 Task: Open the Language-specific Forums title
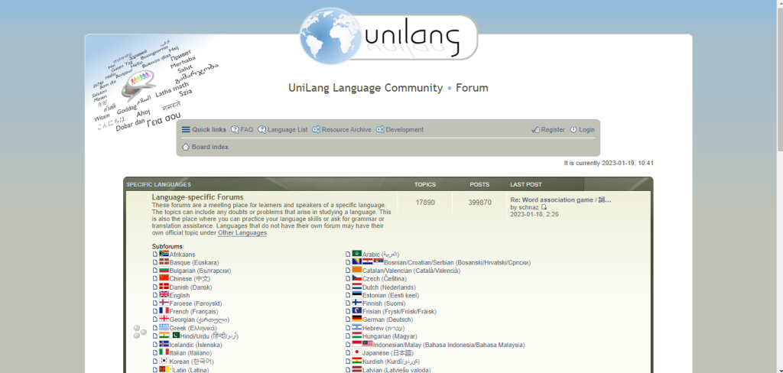198,197
